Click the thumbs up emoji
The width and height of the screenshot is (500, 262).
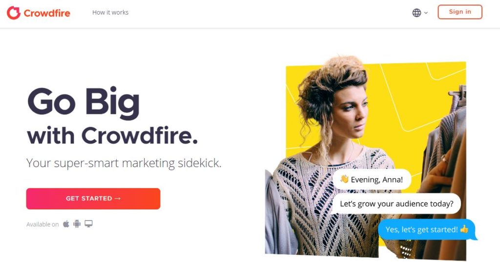pos(464,228)
